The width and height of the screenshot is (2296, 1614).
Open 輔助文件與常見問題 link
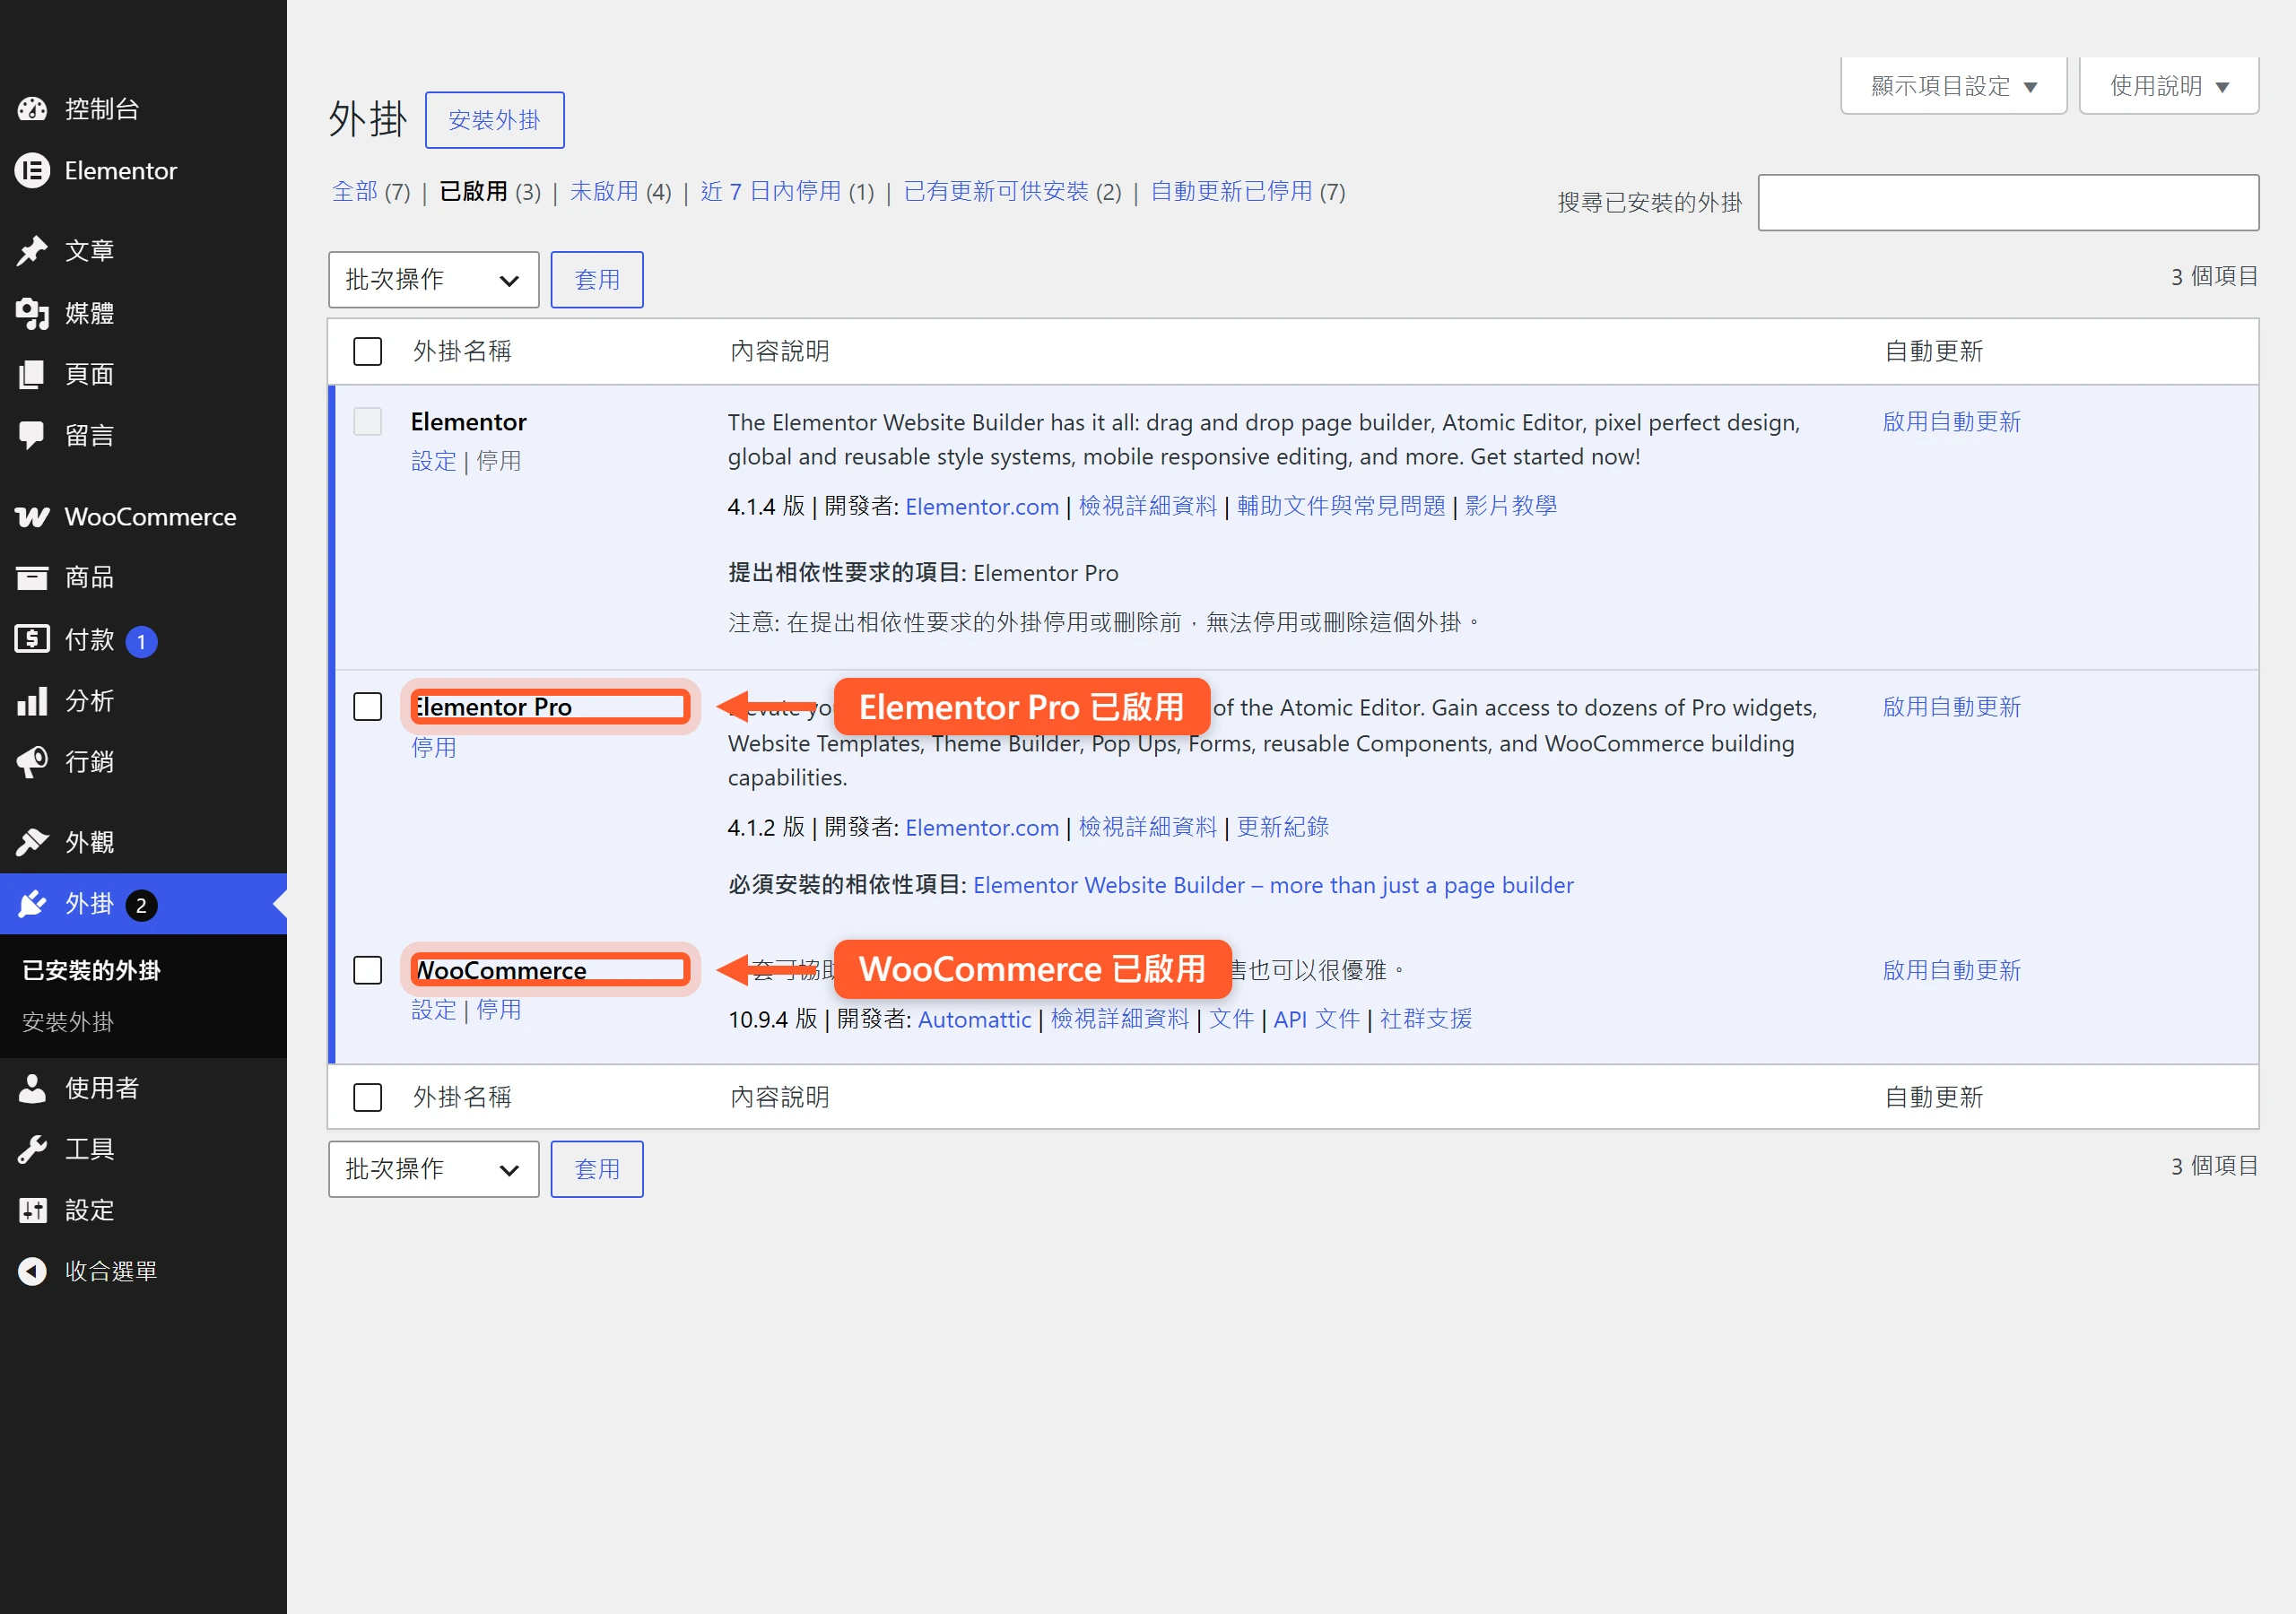click(1341, 506)
